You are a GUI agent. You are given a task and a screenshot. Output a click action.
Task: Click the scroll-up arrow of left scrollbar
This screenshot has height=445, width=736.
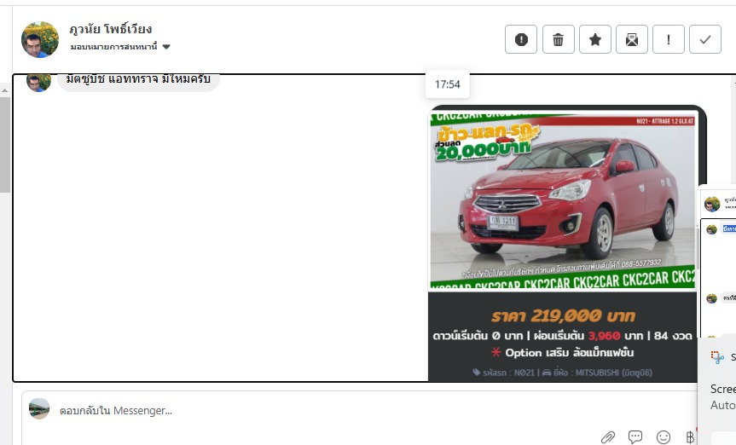coord(5,90)
